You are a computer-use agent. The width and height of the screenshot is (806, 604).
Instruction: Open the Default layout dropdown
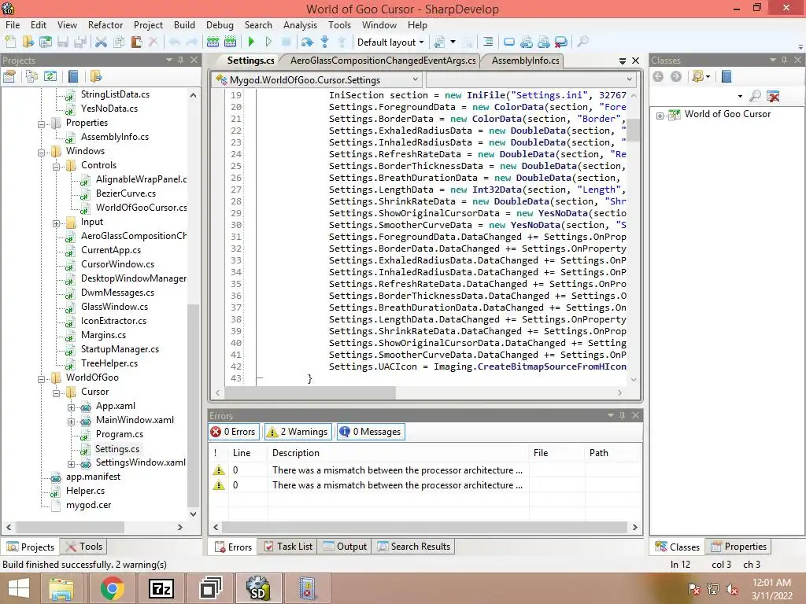tap(390, 42)
